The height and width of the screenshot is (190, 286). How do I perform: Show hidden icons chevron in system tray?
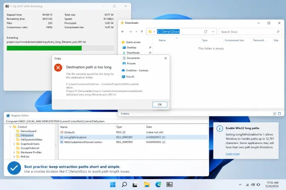coord(240,185)
